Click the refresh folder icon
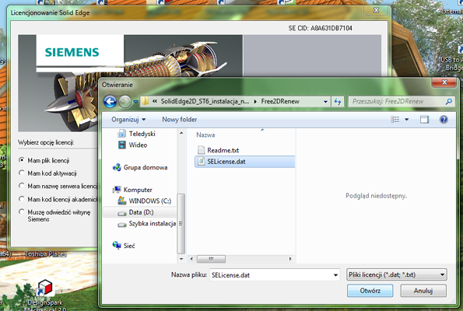This screenshot has width=463, height=311. point(338,102)
